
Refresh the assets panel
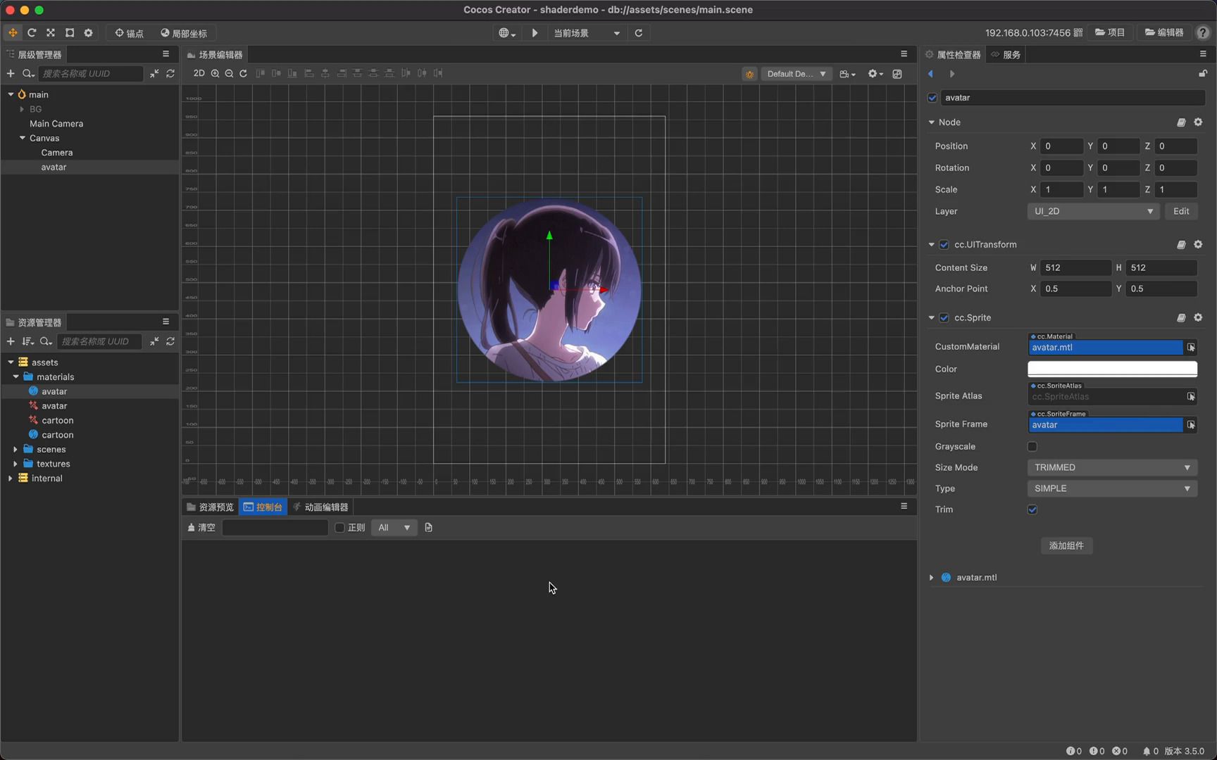tap(170, 341)
